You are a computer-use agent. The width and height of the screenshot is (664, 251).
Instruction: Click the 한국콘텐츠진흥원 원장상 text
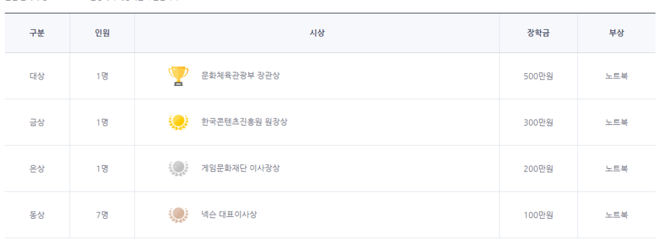coord(244,122)
